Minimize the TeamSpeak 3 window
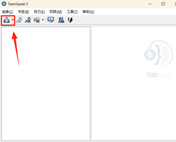This screenshot has width=176, height=142. point(150,4)
